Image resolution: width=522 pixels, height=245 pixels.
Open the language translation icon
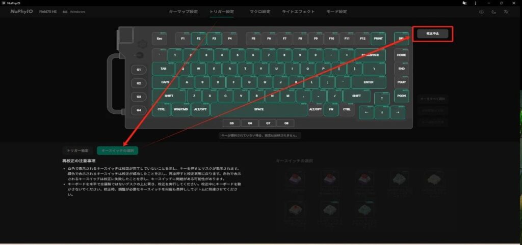tap(506, 12)
